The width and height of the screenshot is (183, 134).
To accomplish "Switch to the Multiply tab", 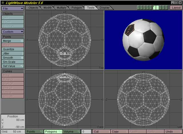I will (x=61, y=8).
